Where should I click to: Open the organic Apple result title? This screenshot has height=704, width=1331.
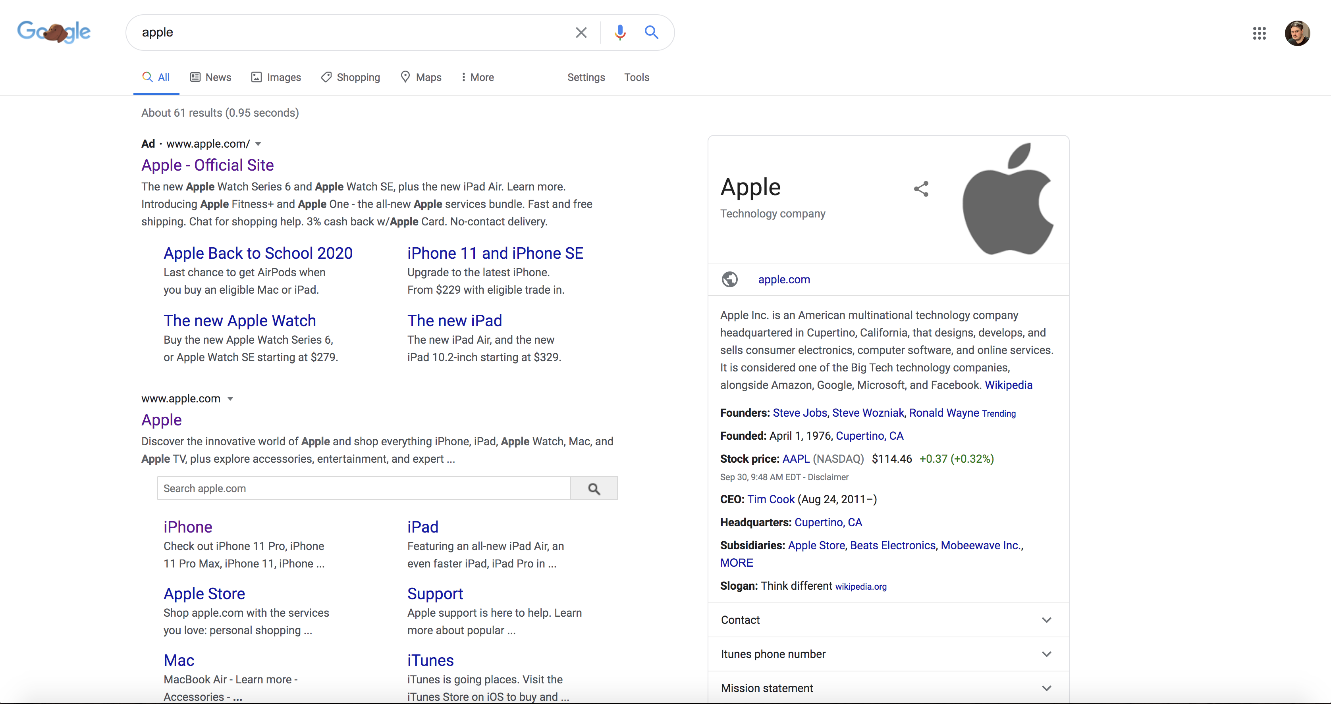[x=162, y=420]
